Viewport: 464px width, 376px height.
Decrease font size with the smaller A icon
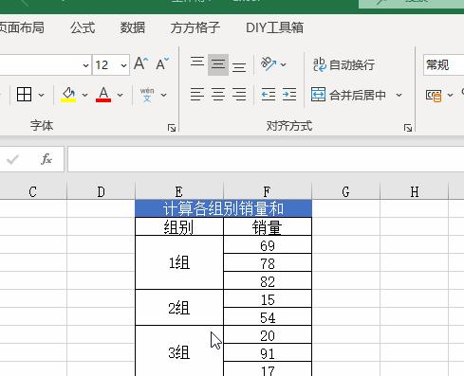pos(162,64)
